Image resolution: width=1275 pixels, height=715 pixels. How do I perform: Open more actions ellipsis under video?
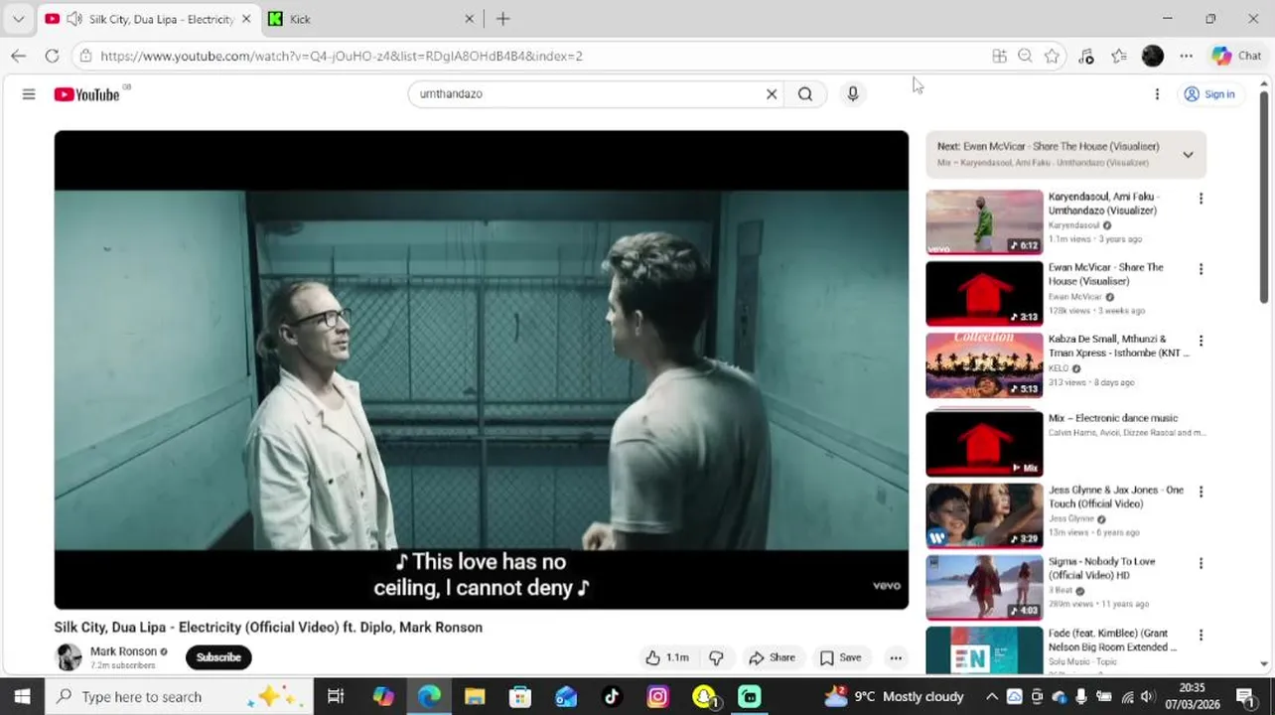tap(896, 657)
